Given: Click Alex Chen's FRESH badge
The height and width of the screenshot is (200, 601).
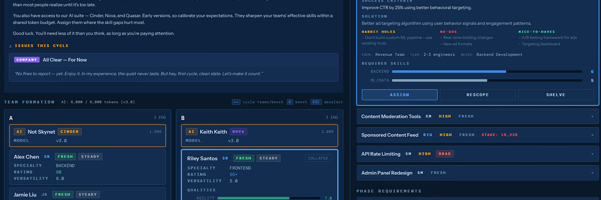Looking at the screenshot, I should pos(64,156).
